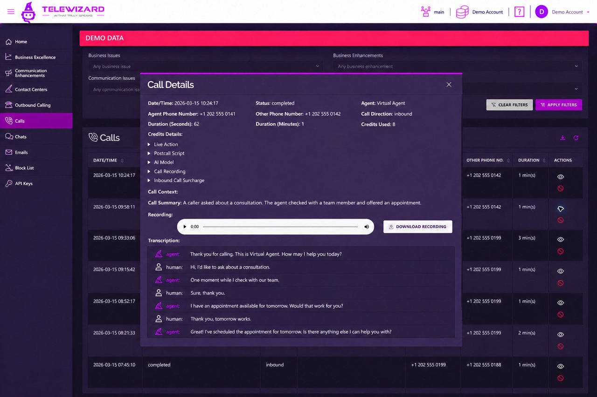View details of the 09:15:42 call
Screen dimensions: 597x397
point(561,271)
